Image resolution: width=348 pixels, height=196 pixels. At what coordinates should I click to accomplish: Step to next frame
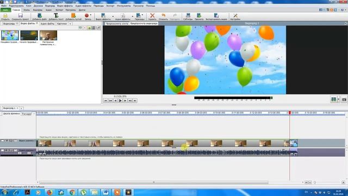pos(125,101)
